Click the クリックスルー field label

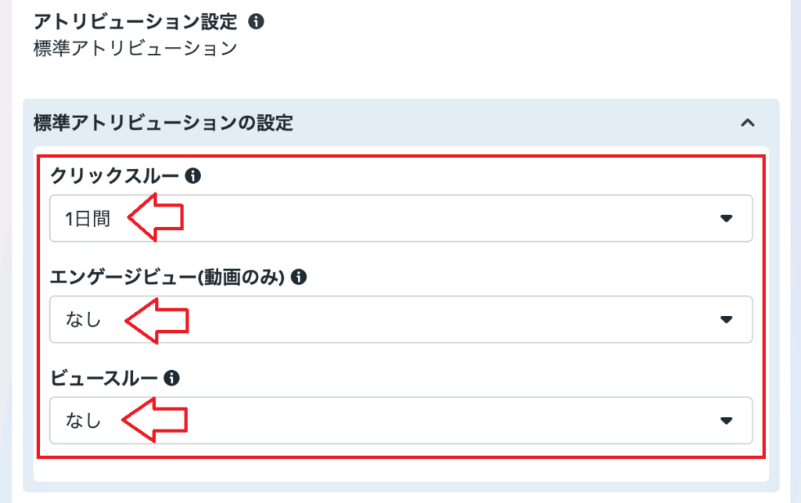(114, 177)
